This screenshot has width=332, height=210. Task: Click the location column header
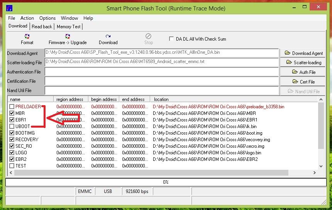(x=234, y=99)
